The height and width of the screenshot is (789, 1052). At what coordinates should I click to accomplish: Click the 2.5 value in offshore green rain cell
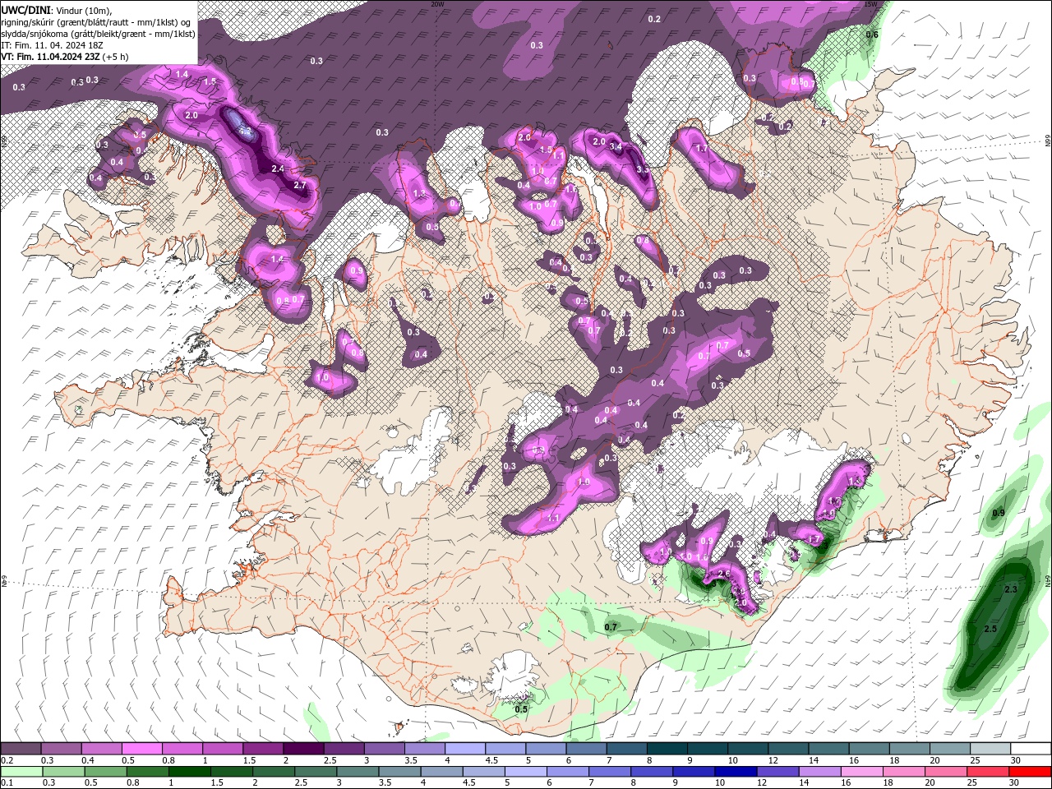pos(990,629)
